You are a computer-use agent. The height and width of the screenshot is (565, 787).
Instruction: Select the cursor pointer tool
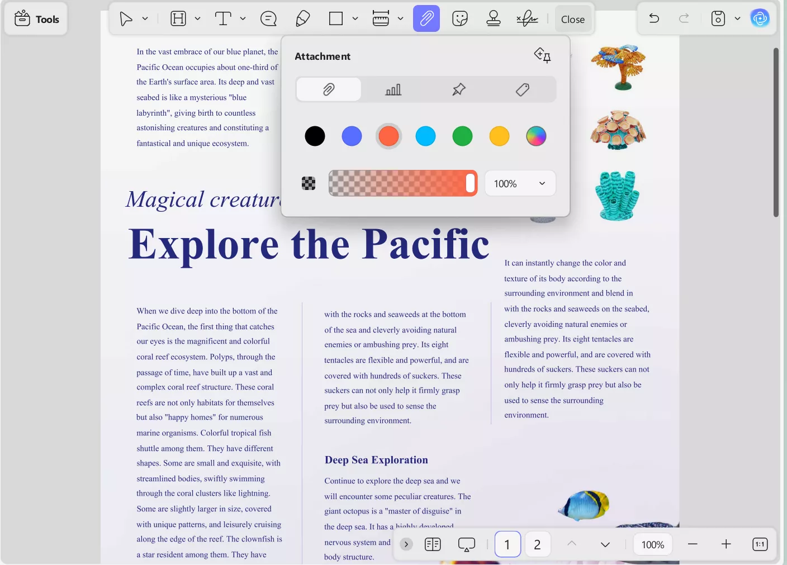[126, 19]
